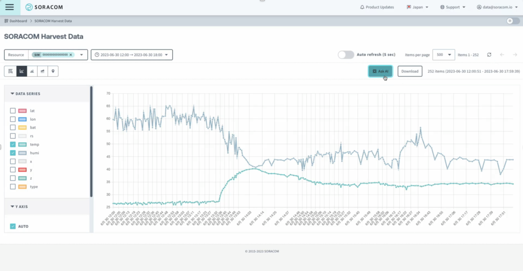Uncheck the temp data series

click(x=13, y=144)
